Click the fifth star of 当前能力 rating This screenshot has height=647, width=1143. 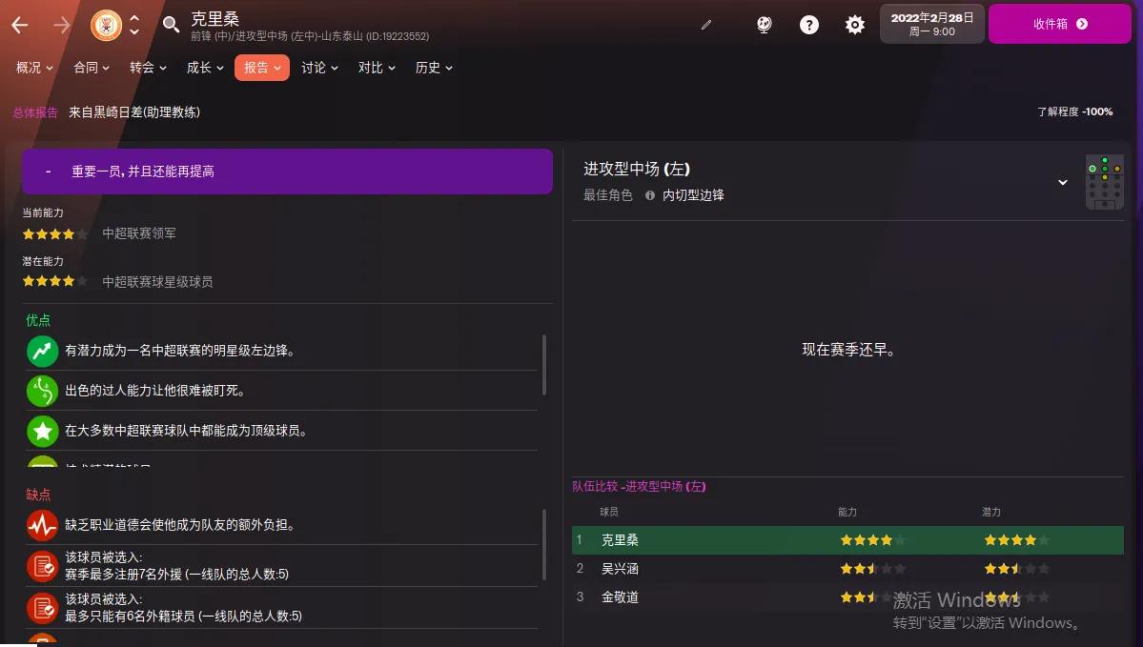click(x=81, y=233)
